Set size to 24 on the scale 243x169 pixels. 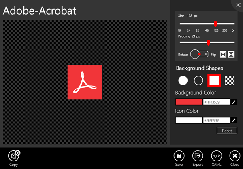click(188, 30)
